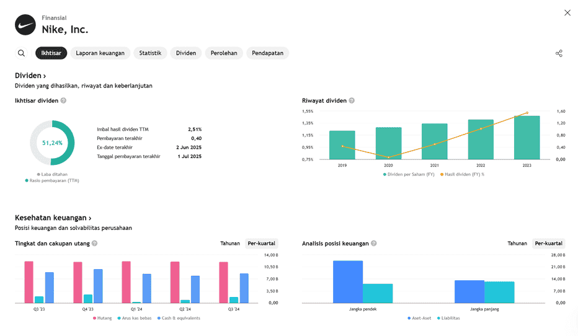Viewport: 578px width, 336px height.
Task: Click the 'Pembayaran terakhir' row label
Action: (120, 138)
